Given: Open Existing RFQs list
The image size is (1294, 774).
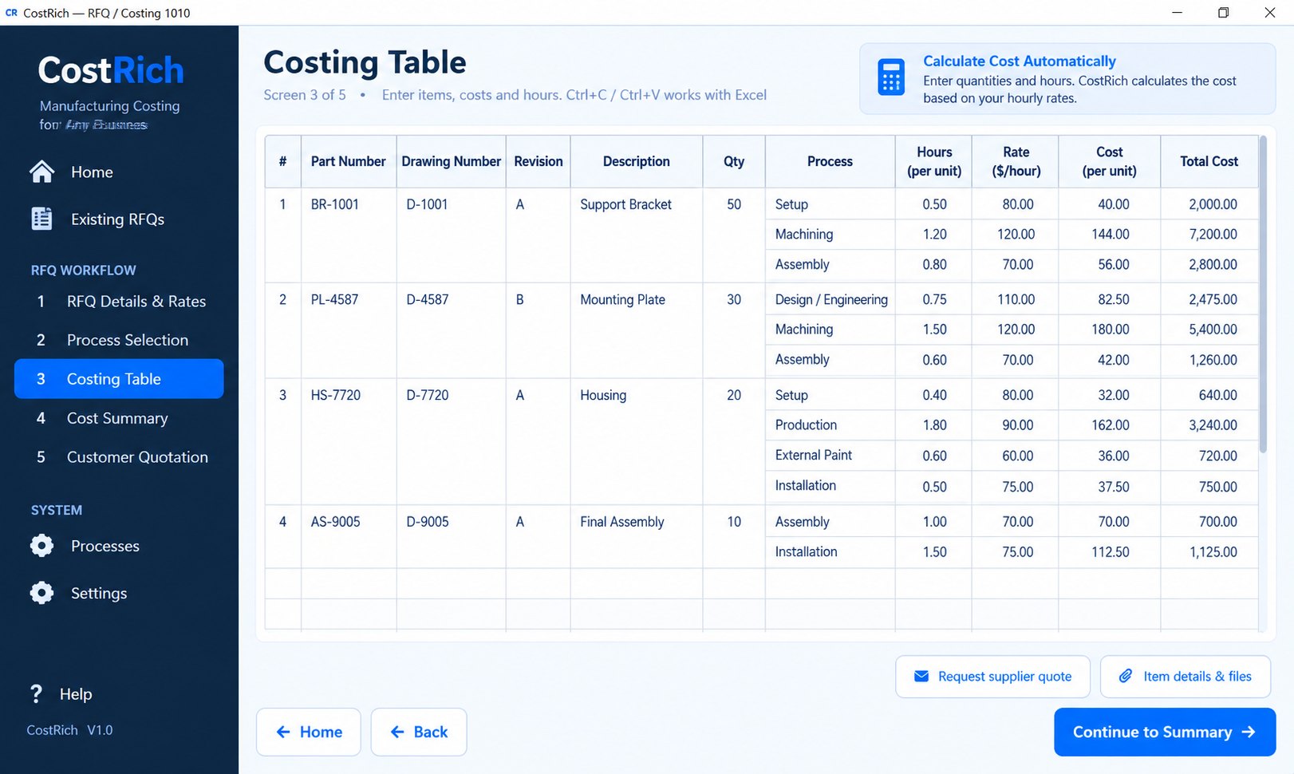Looking at the screenshot, I should pyautogui.click(x=117, y=219).
